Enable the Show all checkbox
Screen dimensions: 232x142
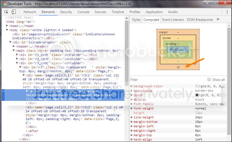[x=209, y=79]
